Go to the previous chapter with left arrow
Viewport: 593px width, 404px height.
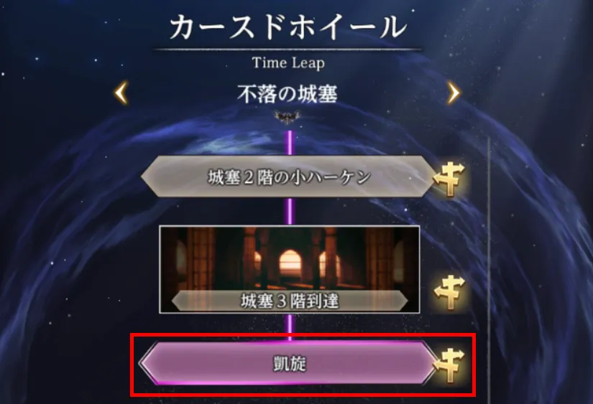coord(121,93)
